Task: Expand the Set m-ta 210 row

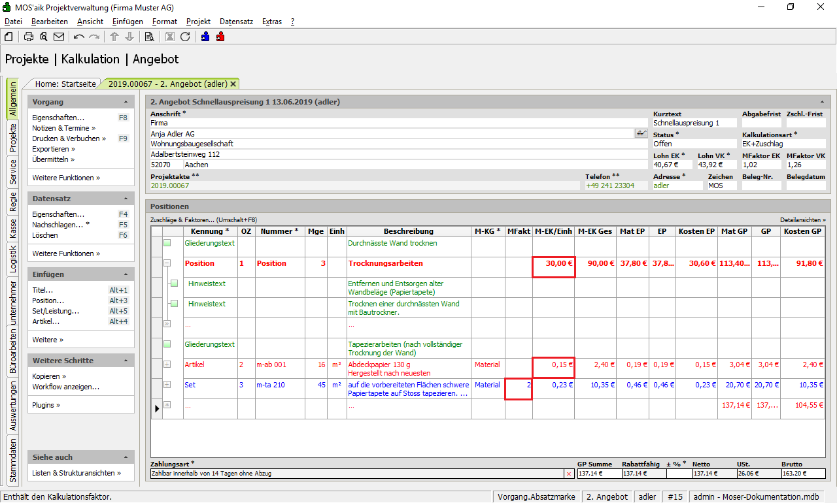Action: point(167,385)
